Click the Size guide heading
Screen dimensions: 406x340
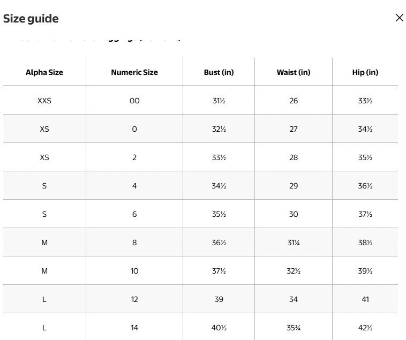click(31, 19)
